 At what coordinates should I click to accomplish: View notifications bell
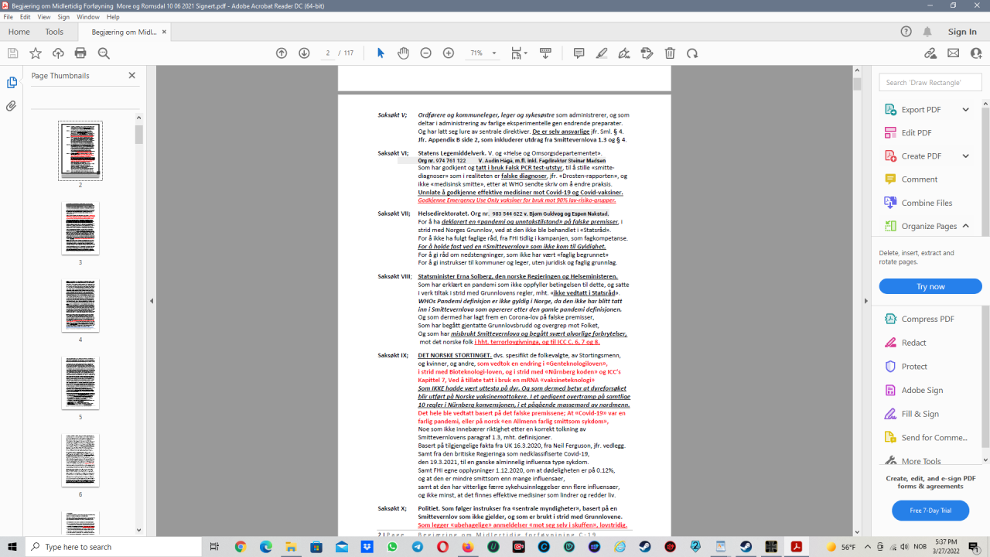click(x=927, y=32)
